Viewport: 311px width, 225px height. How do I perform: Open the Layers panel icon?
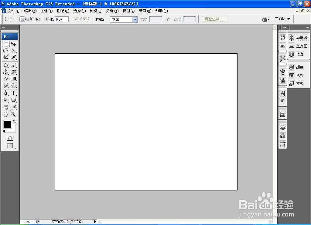[283, 127]
